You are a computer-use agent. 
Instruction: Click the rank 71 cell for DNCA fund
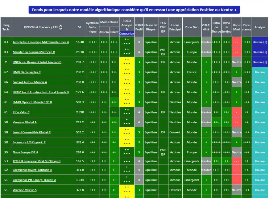pyautogui.click(x=6, y=62)
